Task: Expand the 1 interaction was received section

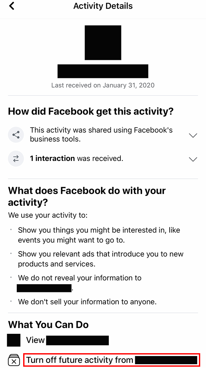Action: point(192,159)
